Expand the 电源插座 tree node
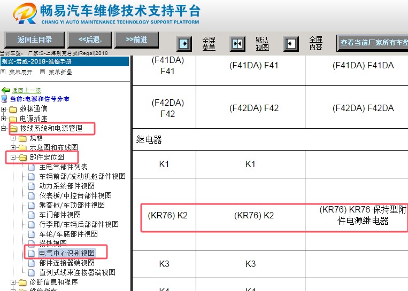This screenshot has width=408, height=291. (x=3, y=119)
